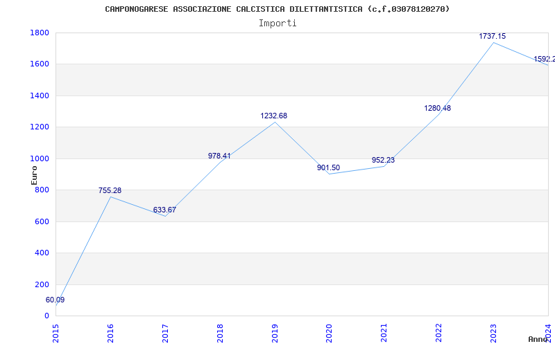Click the 2022 year axis label
The height and width of the screenshot is (346, 555).
pyautogui.click(x=438, y=334)
